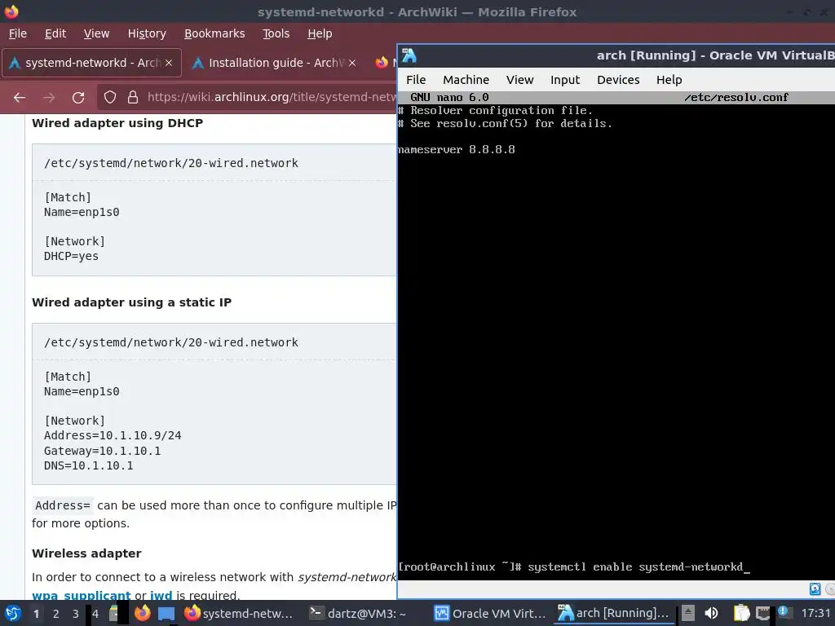835x626 pixels.
Task: Open the volume control in system tray
Action: coord(711,613)
